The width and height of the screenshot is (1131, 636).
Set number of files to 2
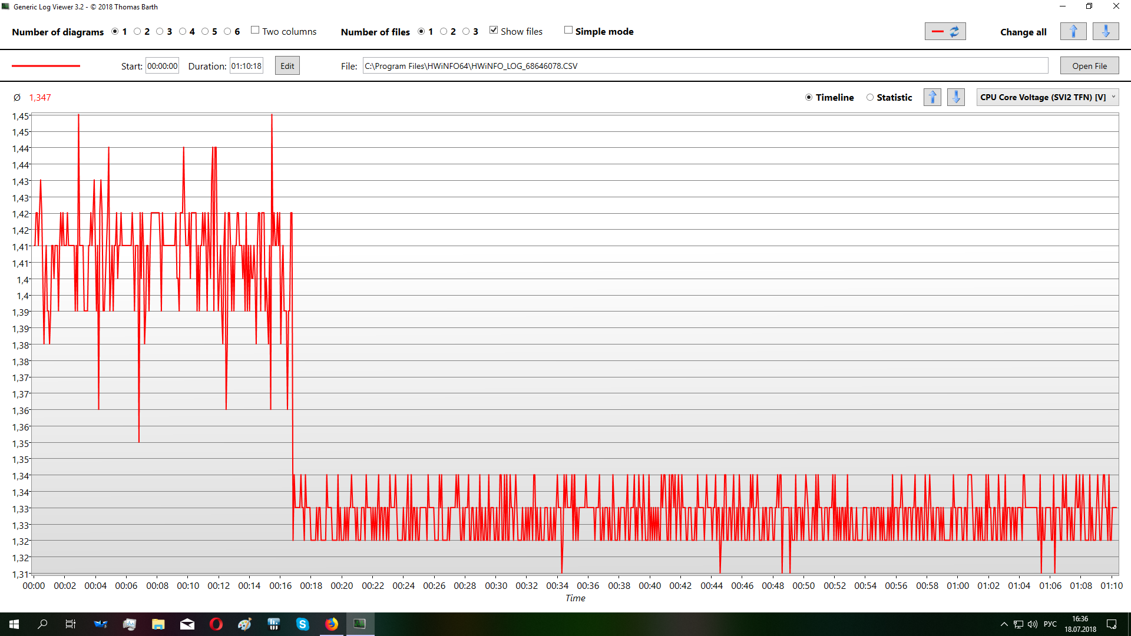click(444, 32)
